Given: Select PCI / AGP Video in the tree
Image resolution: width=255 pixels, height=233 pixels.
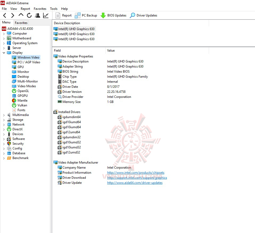Looking at the screenshot, I should tap(26, 62).
